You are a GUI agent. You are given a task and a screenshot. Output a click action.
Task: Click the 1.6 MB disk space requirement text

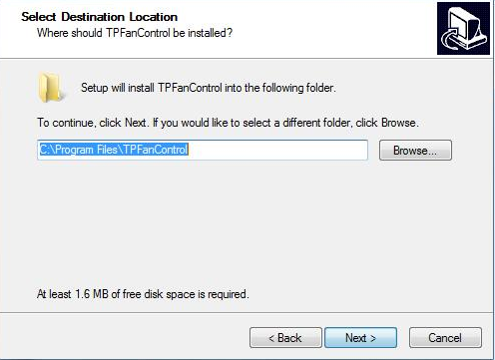click(x=143, y=294)
